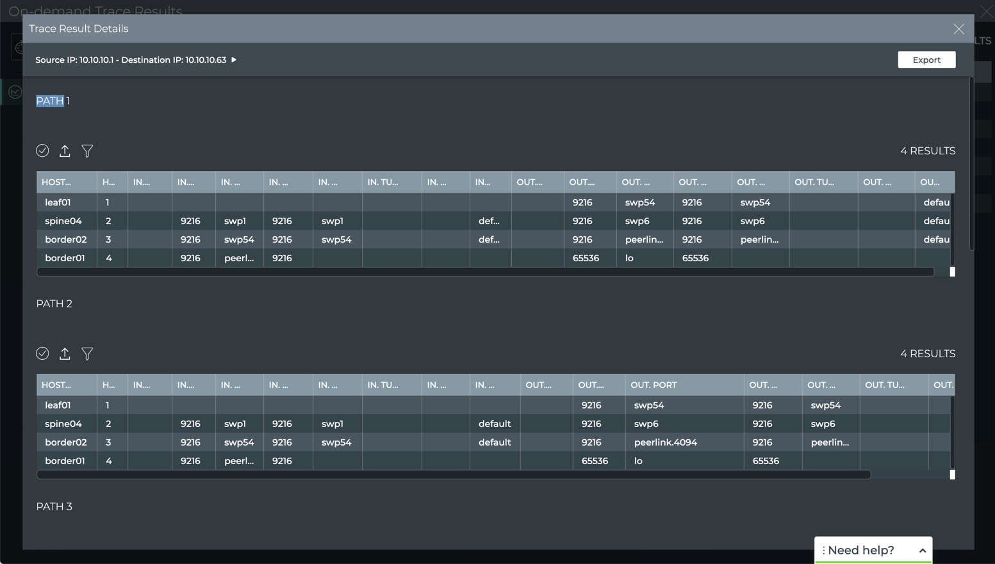Open filter funnel icon for Path 1
Image resolution: width=995 pixels, height=564 pixels.
click(87, 150)
